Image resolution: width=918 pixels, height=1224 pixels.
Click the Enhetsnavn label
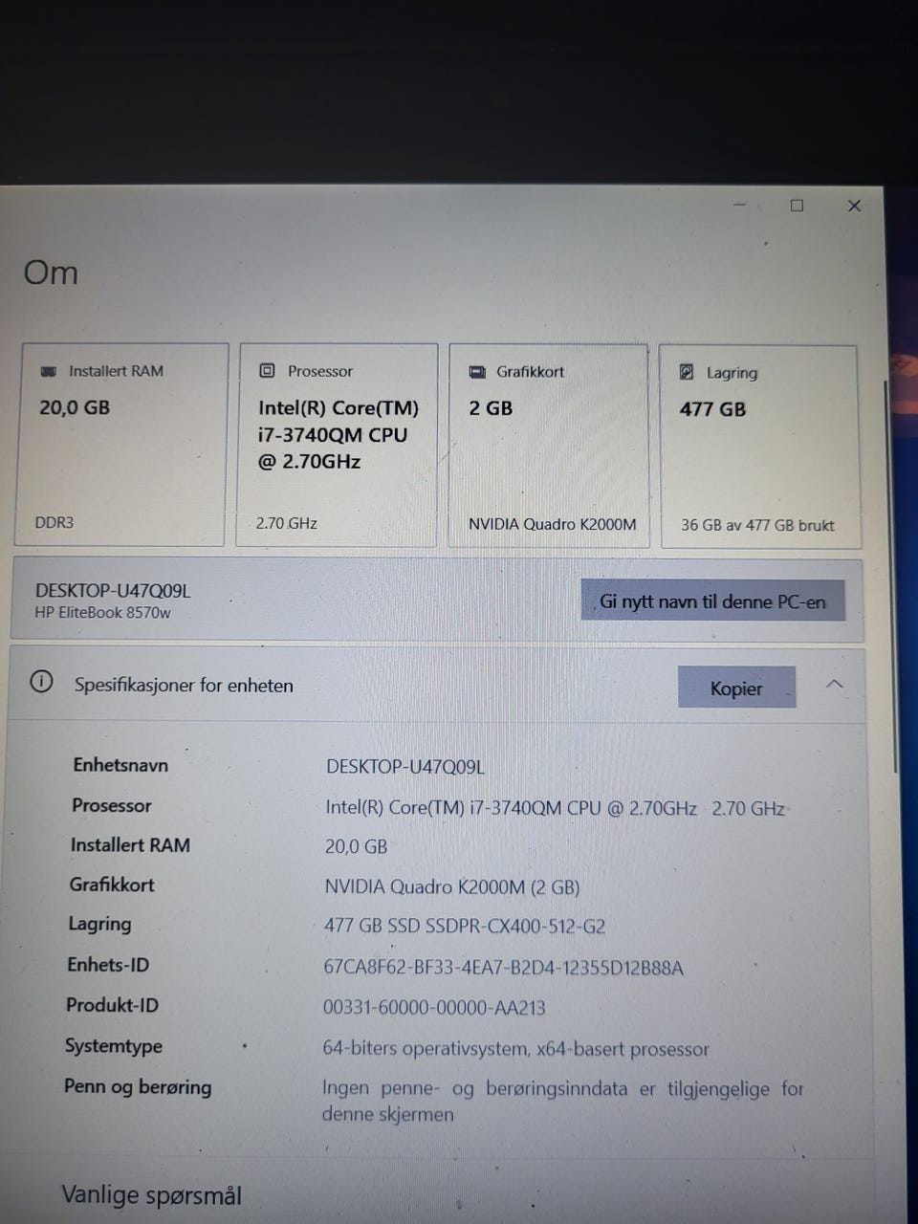point(120,765)
